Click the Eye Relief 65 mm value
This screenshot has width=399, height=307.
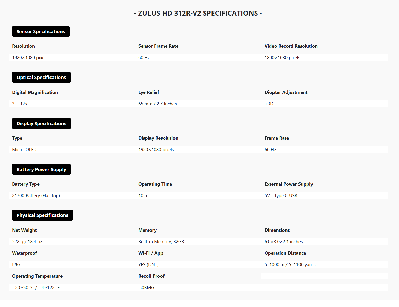157,104
